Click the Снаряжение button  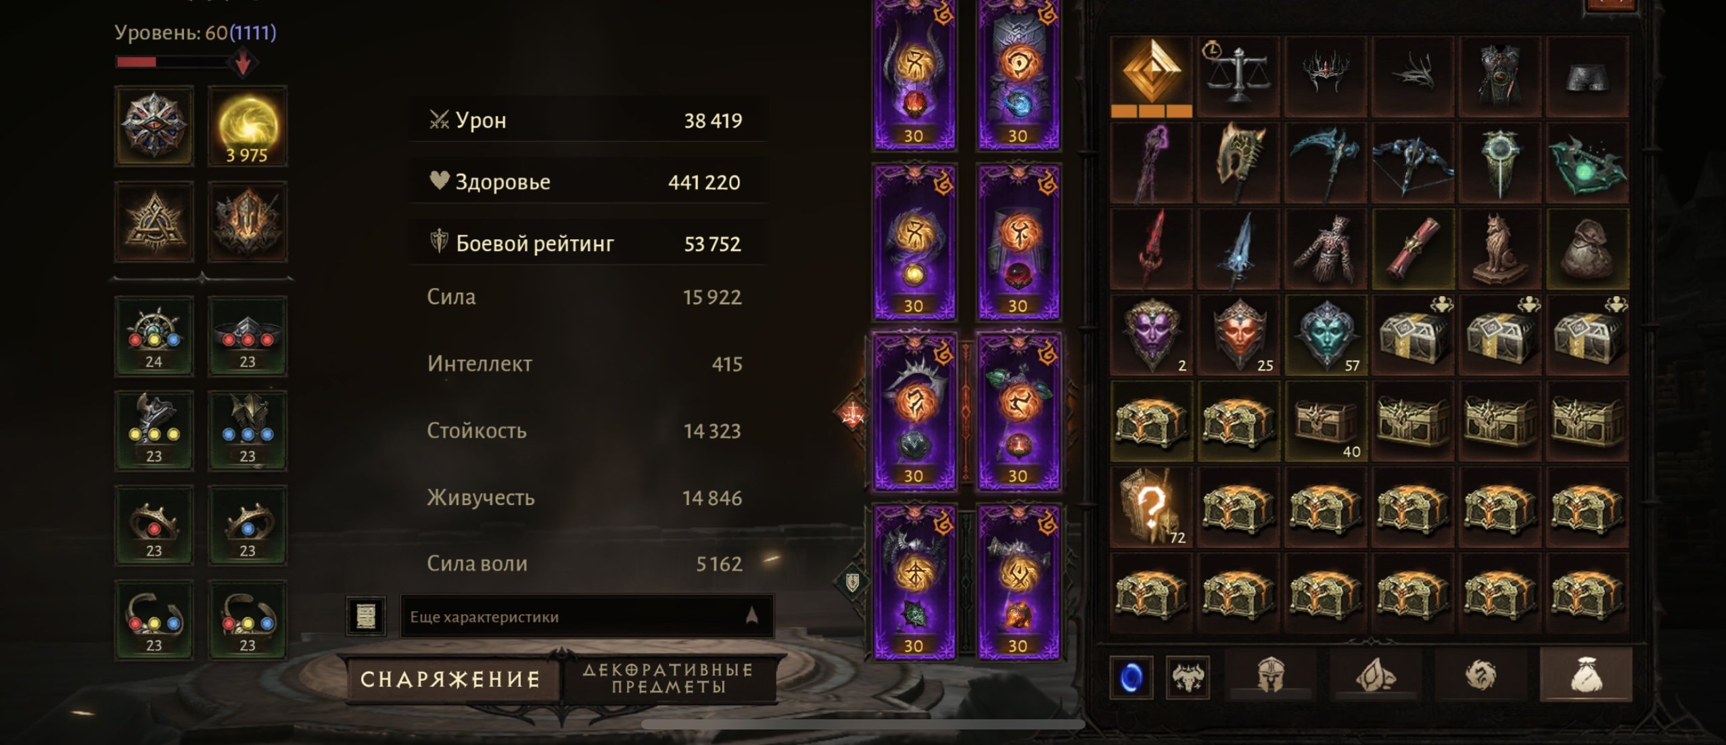pyautogui.click(x=451, y=679)
